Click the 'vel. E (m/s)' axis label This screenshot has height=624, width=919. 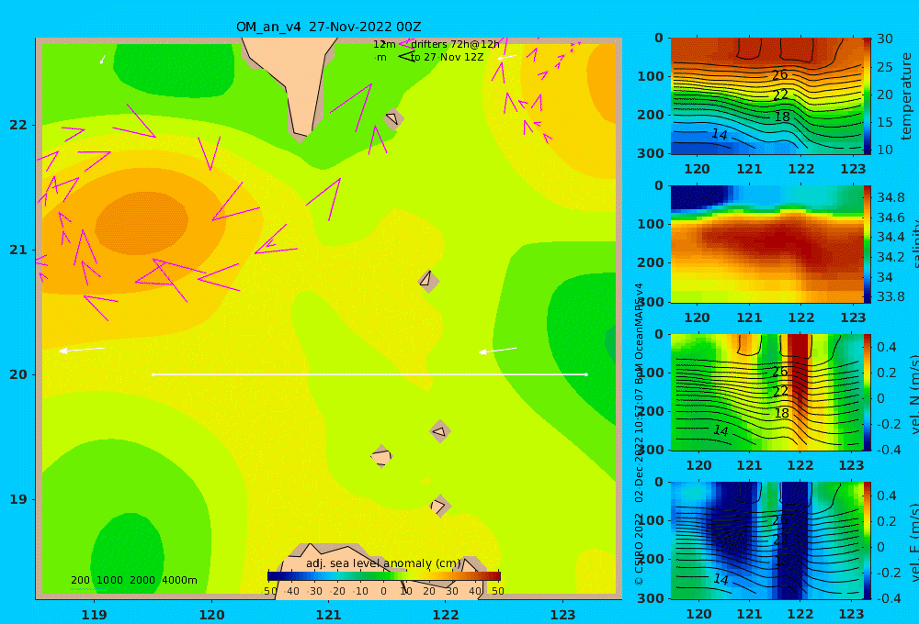[x=913, y=543]
